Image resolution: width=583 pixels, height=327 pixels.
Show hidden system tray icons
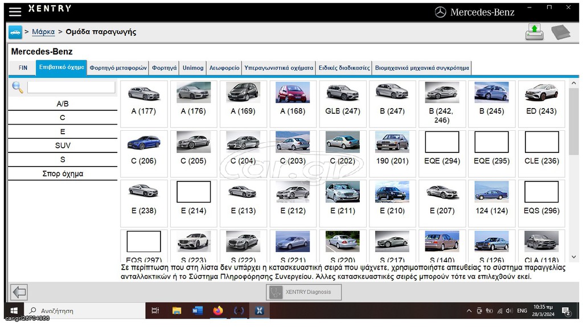(x=469, y=311)
